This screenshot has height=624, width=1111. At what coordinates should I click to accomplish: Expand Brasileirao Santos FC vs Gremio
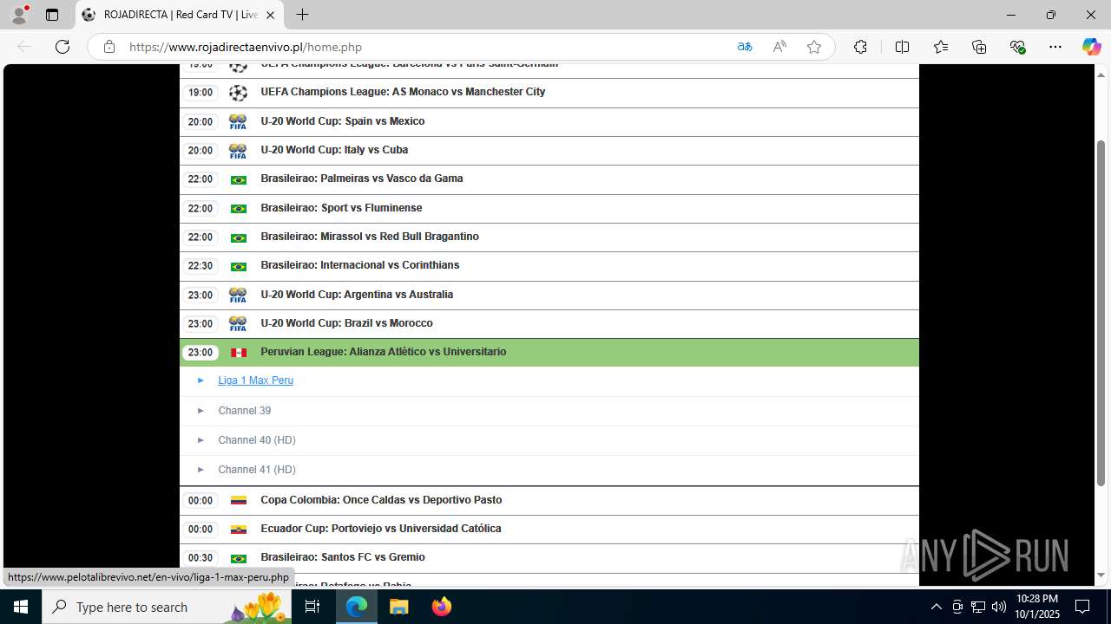click(x=549, y=558)
